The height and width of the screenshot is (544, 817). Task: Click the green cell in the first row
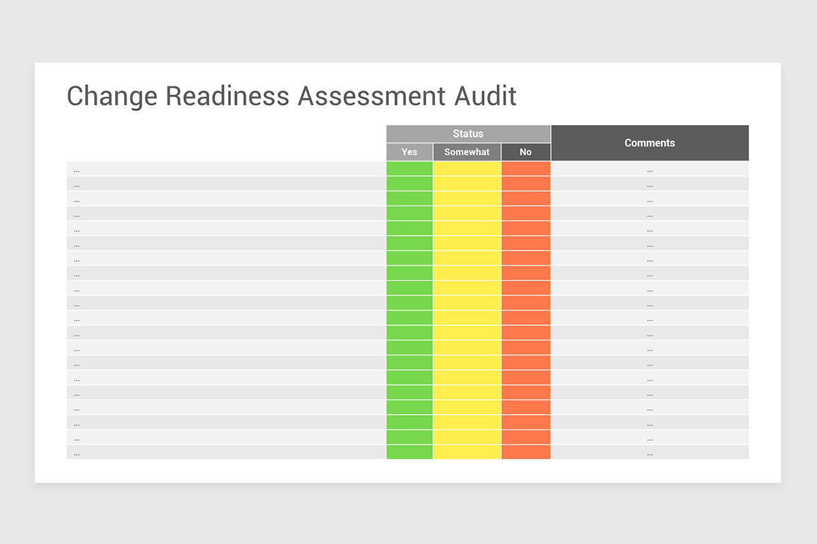[409, 167]
